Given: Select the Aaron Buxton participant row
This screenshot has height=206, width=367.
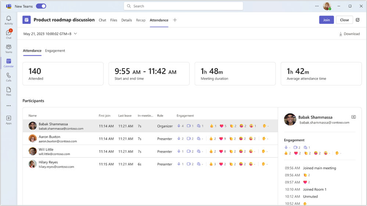Looking at the screenshot, I should tap(150, 139).
